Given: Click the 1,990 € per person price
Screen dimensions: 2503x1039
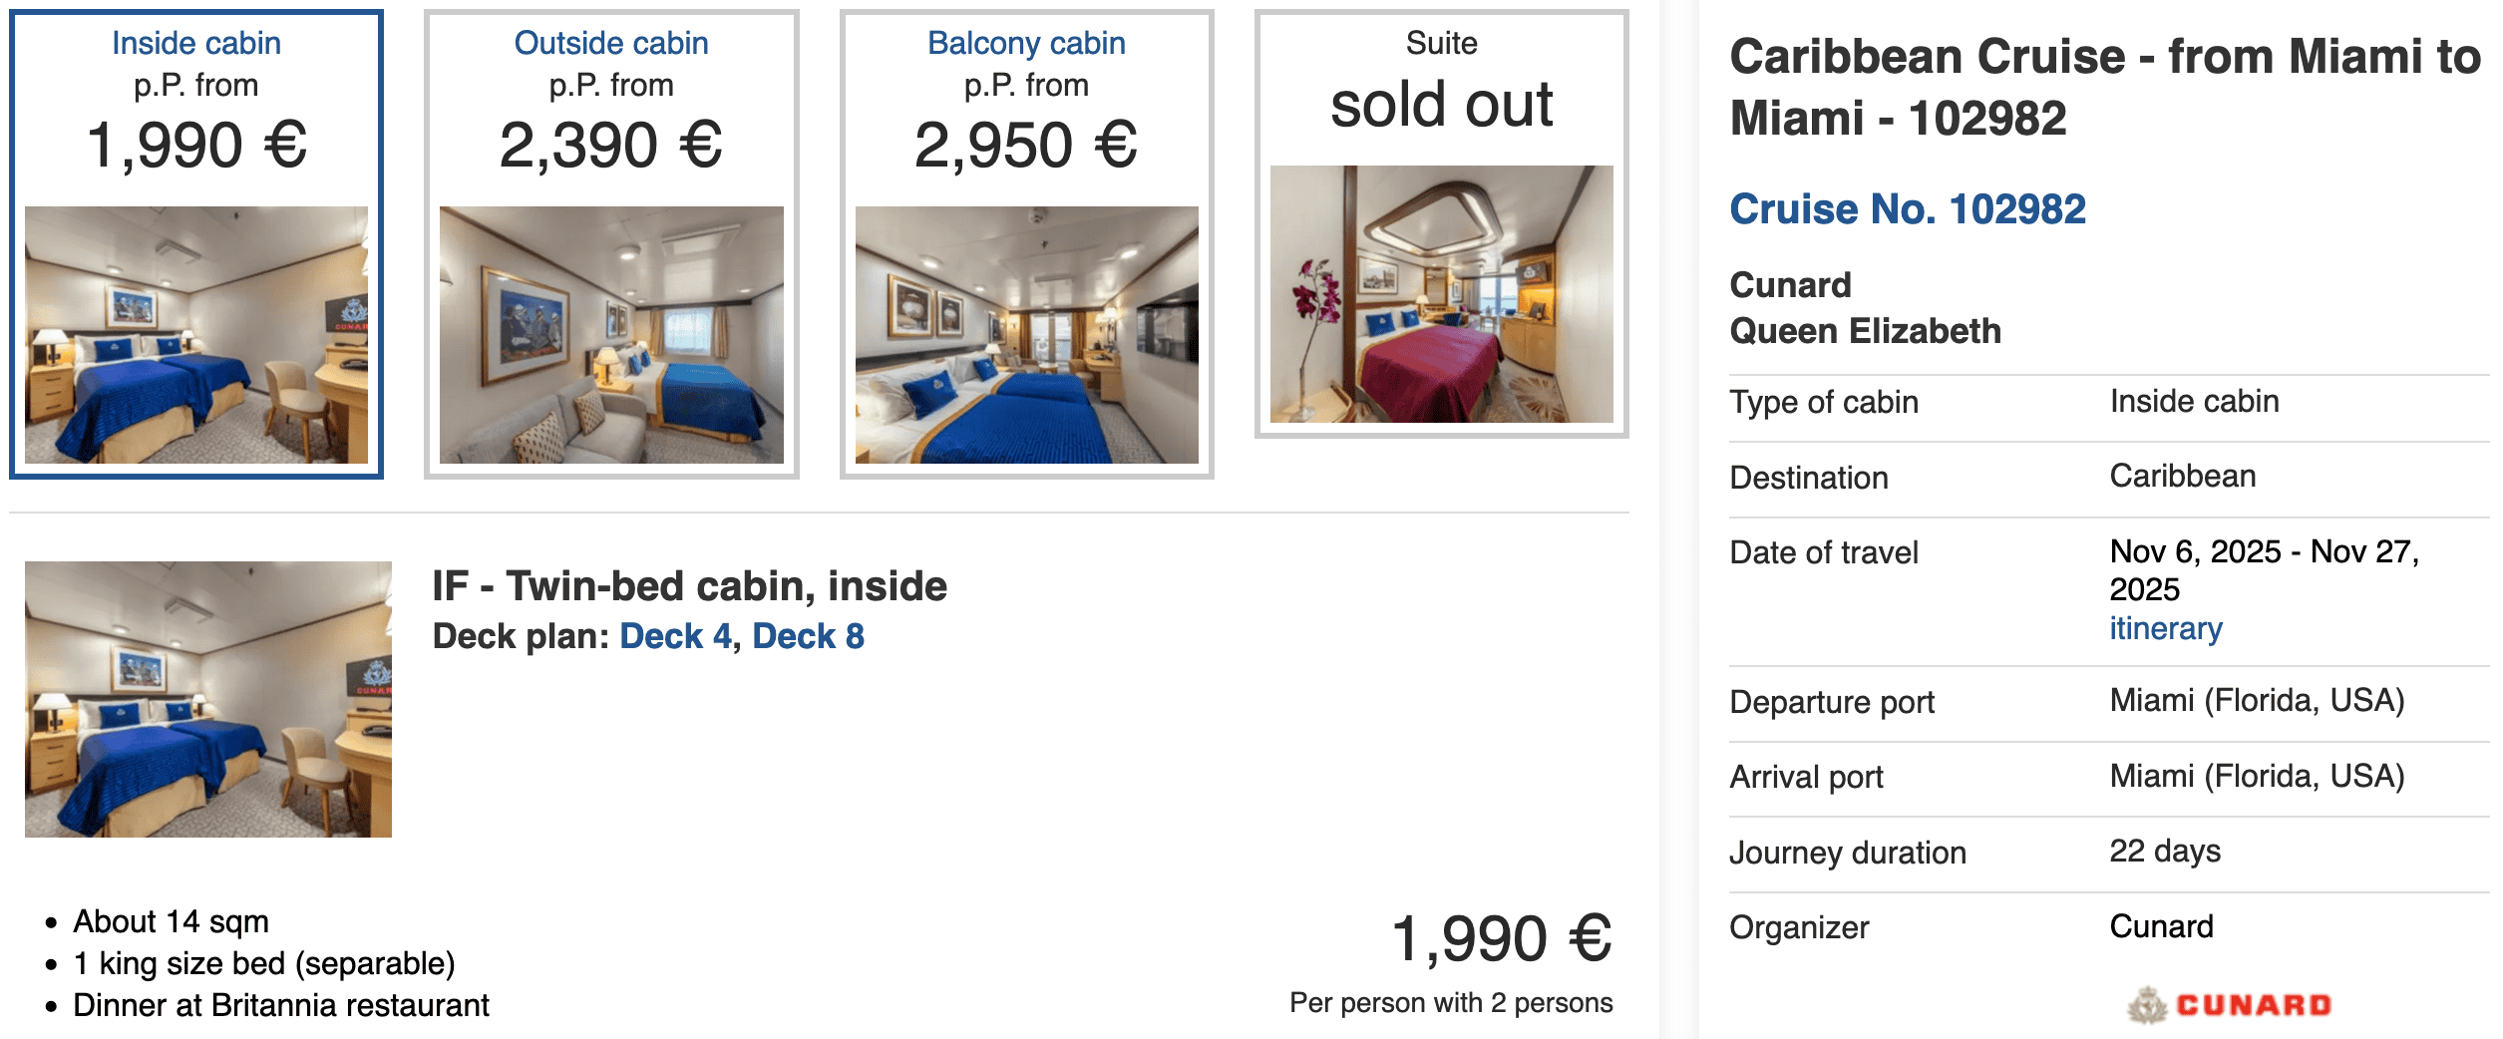Looking at the screenshot, I should tap(1501, 939).
